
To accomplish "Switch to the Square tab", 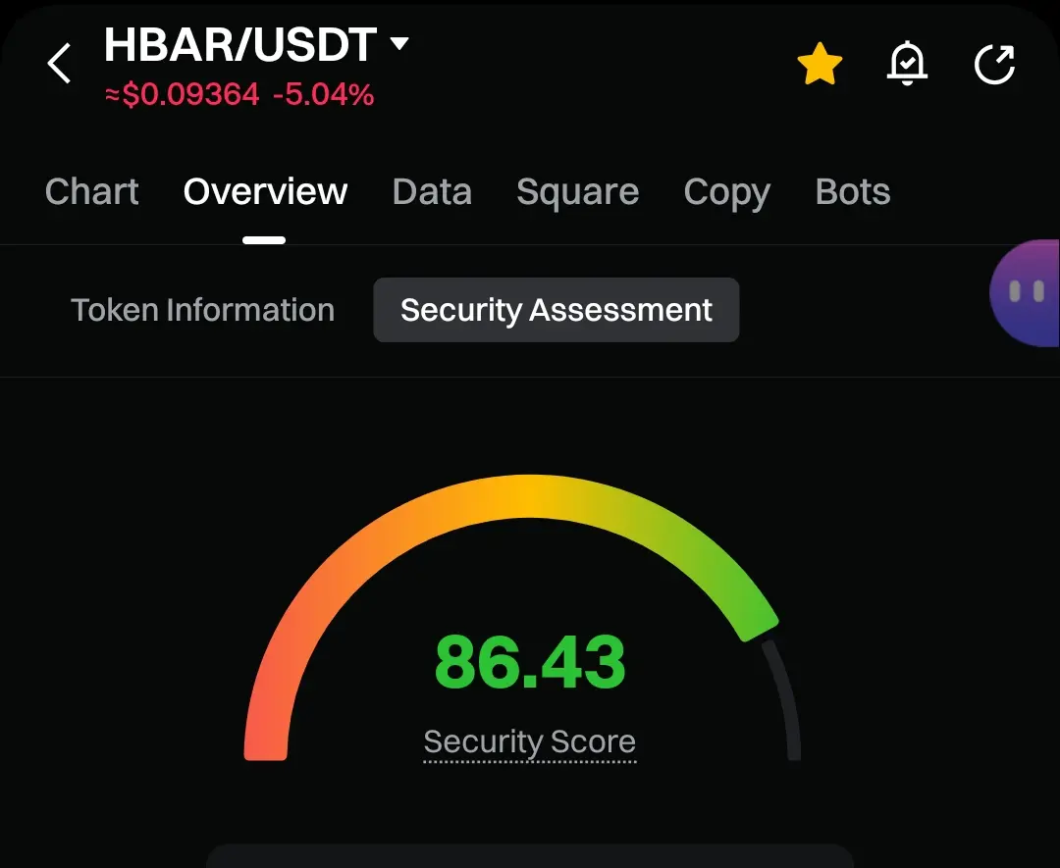I will click(x=577, y=192).
